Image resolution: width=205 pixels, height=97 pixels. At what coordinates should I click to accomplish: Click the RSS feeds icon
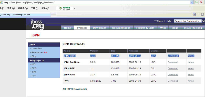point(202,14)
